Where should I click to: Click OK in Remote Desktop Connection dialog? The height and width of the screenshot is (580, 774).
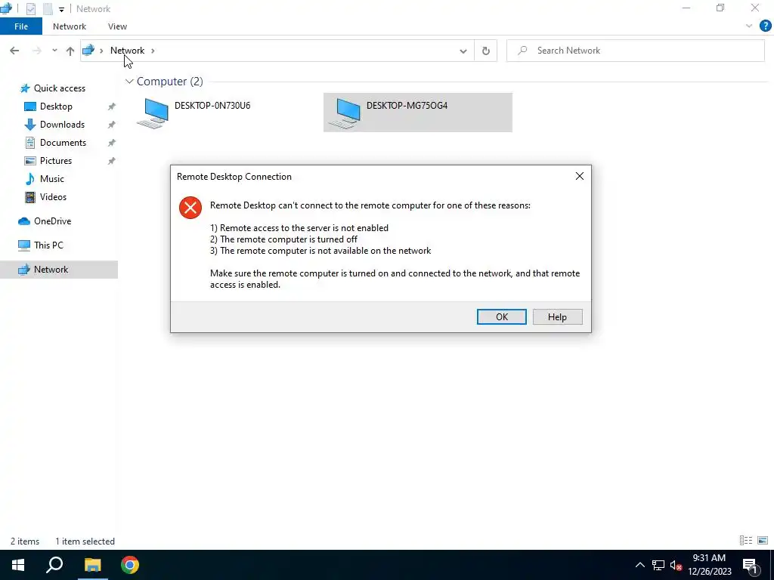coord(502,316)
